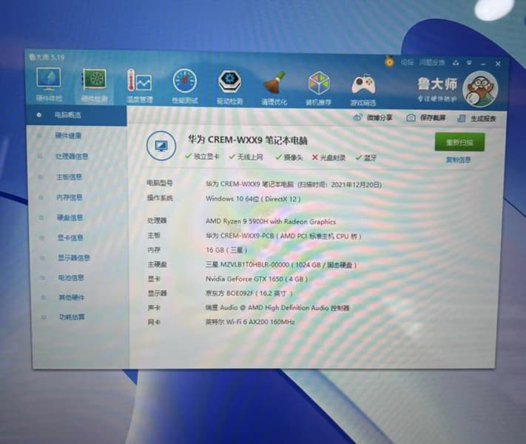The image size is (526, 444).
Task: Launch 性能测试 speedometer icon
Action: click(x=184, y=83)
